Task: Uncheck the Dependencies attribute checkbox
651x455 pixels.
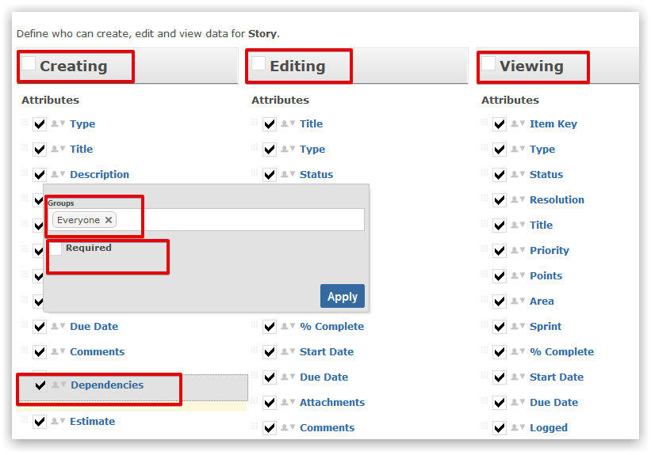Action: [x=40, y=385]
